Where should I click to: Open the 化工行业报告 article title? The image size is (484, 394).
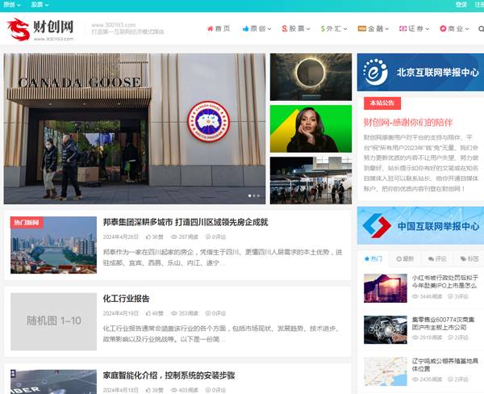point(127,299)
